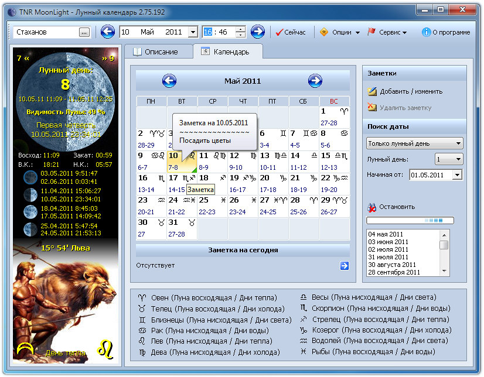Click Водолей legend symbol
The width and height of the screenshot is (484, 377).
tap(304, 341)
